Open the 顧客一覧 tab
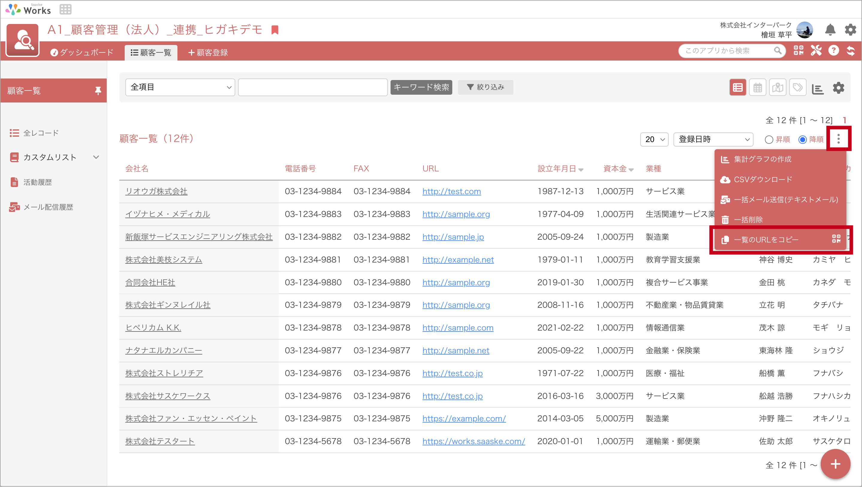 pos(151,52)
